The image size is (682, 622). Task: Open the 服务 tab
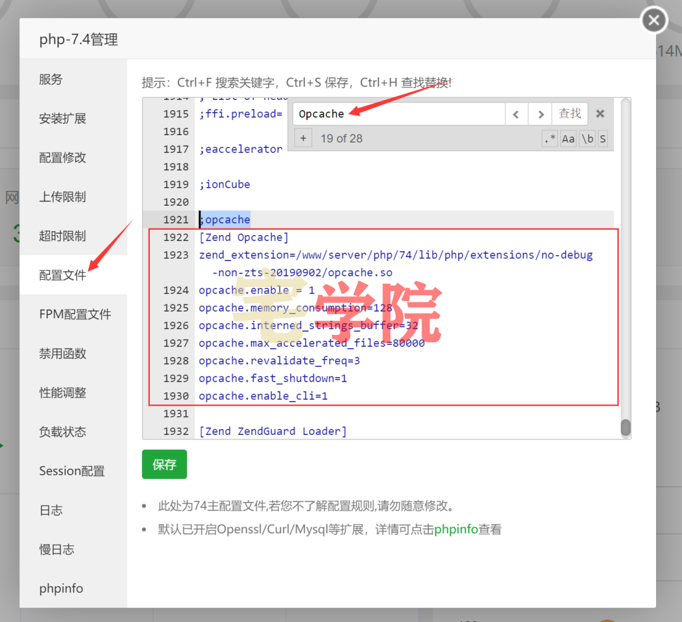[73, 79]
